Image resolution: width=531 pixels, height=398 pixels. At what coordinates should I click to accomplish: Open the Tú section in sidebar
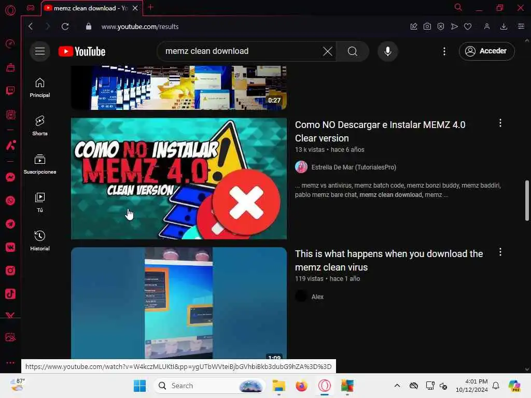pyautogui.click(x=39, y=203)
